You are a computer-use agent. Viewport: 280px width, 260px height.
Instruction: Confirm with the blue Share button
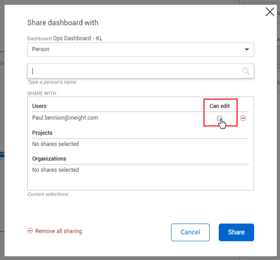tap(236, 232)
